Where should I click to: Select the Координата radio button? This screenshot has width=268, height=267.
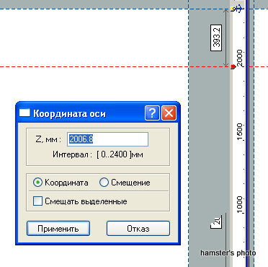pyautogui.click(x=37, y=183)
